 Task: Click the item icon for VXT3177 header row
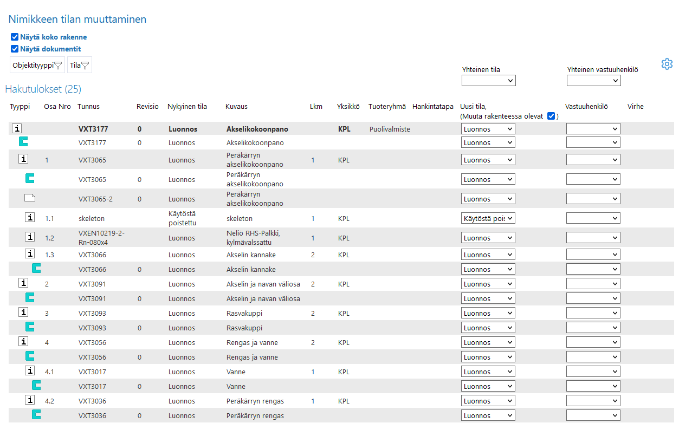tap(17, 129)
